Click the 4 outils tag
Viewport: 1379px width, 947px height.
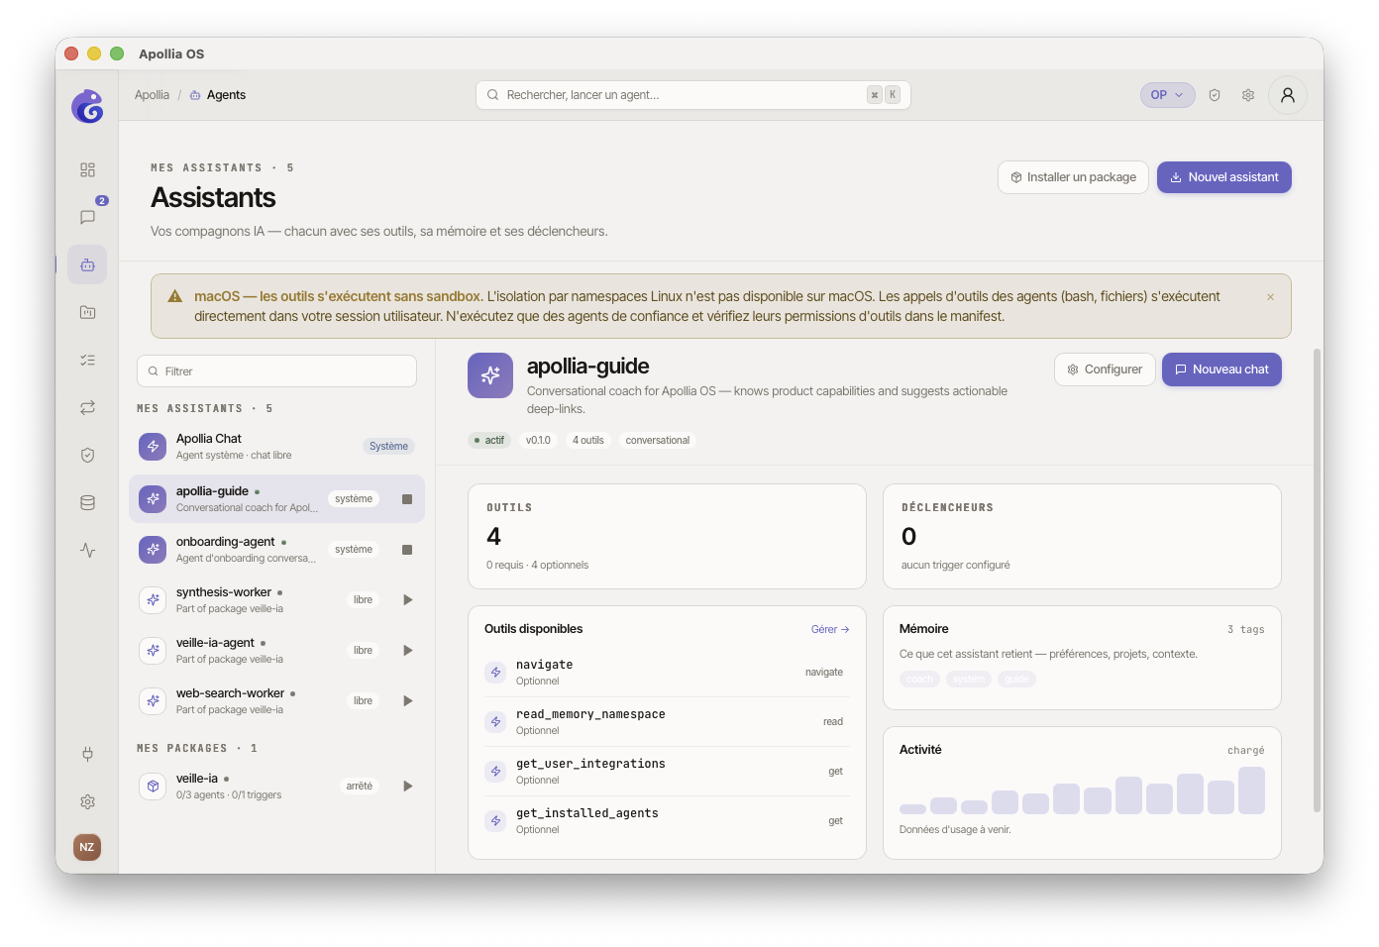click(x=587, y=441)
